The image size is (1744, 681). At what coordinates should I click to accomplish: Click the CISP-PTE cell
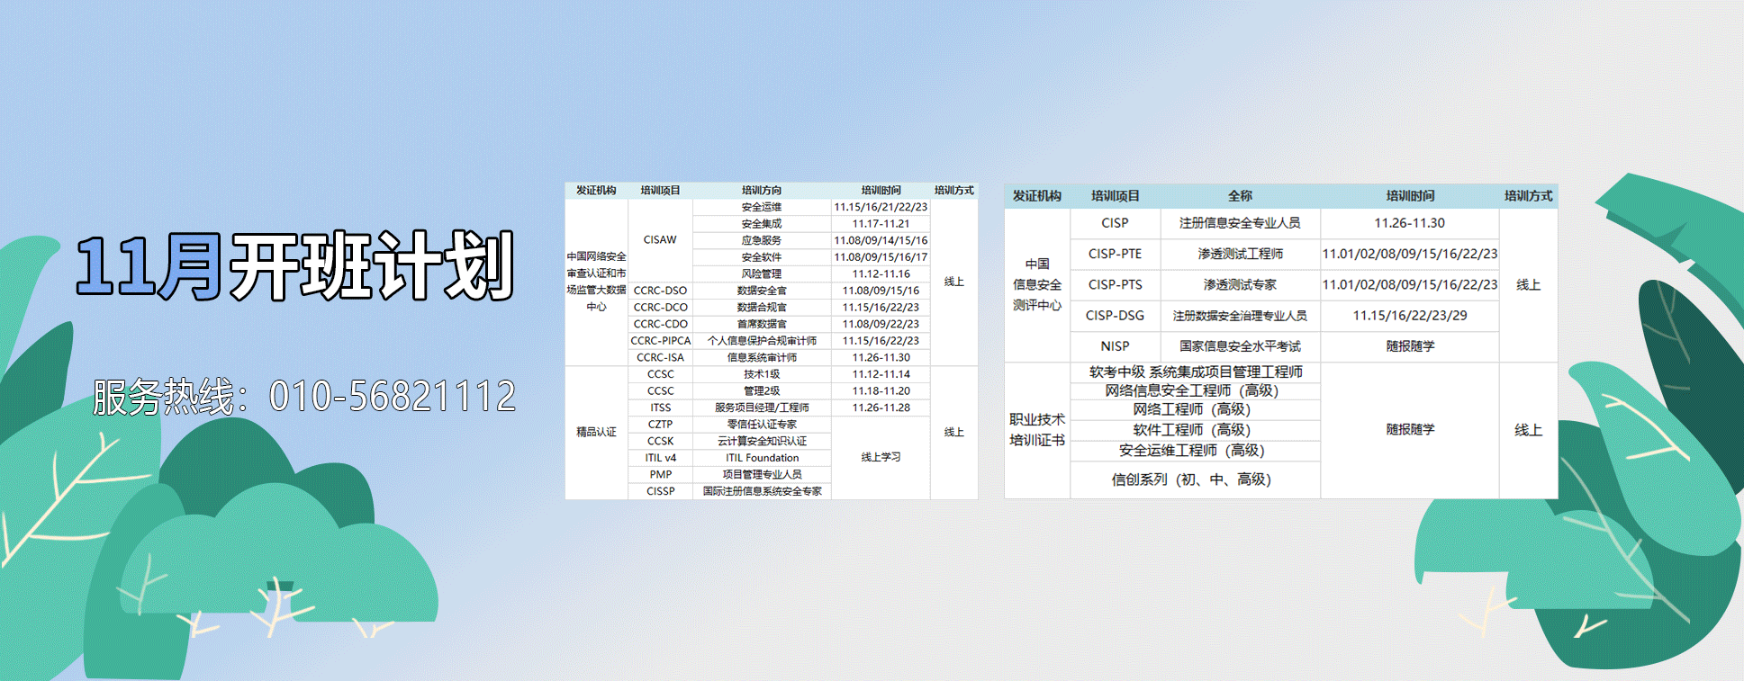pos(1115,255)
